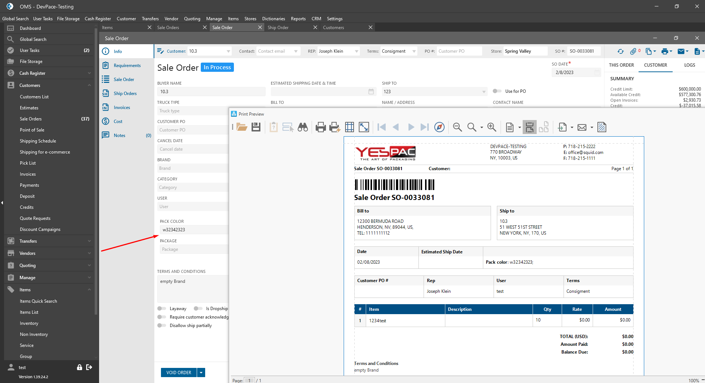The image size is (705, 383).
Task: Open the Terms dropdown showing Consigment
Action: [x=414, y=52]
